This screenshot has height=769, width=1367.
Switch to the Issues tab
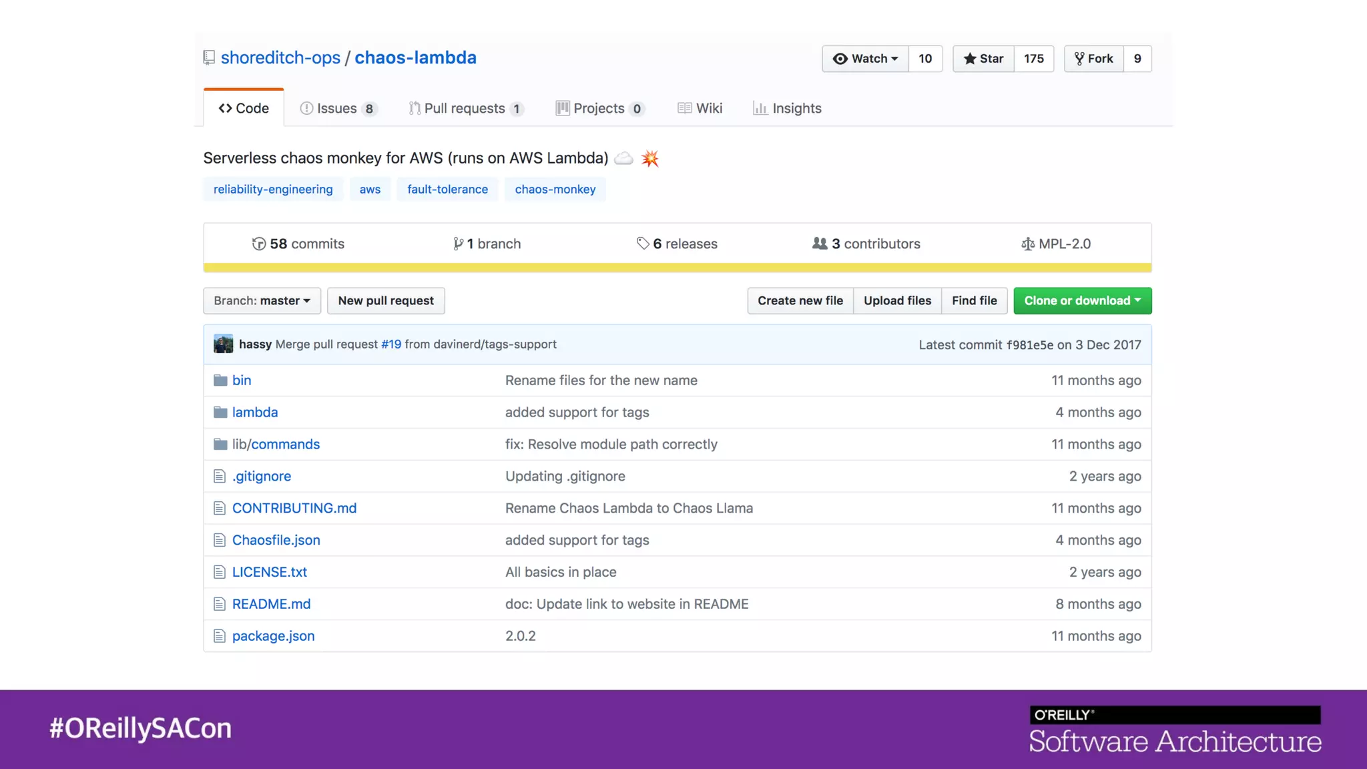338,109
